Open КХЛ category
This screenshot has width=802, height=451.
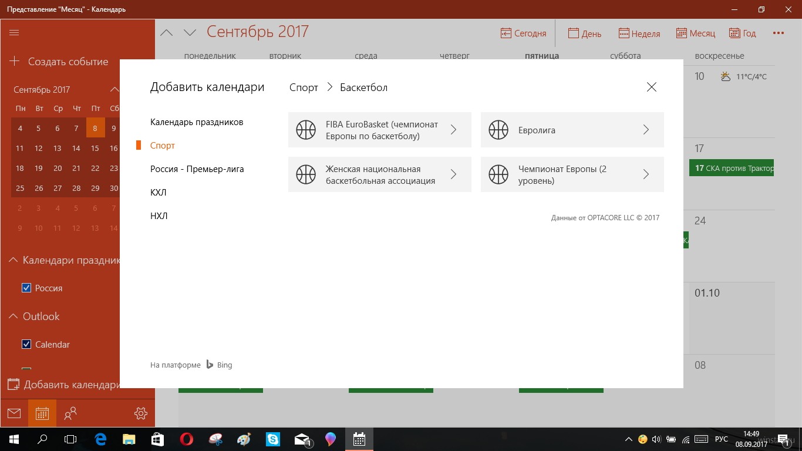coord(159,193)
